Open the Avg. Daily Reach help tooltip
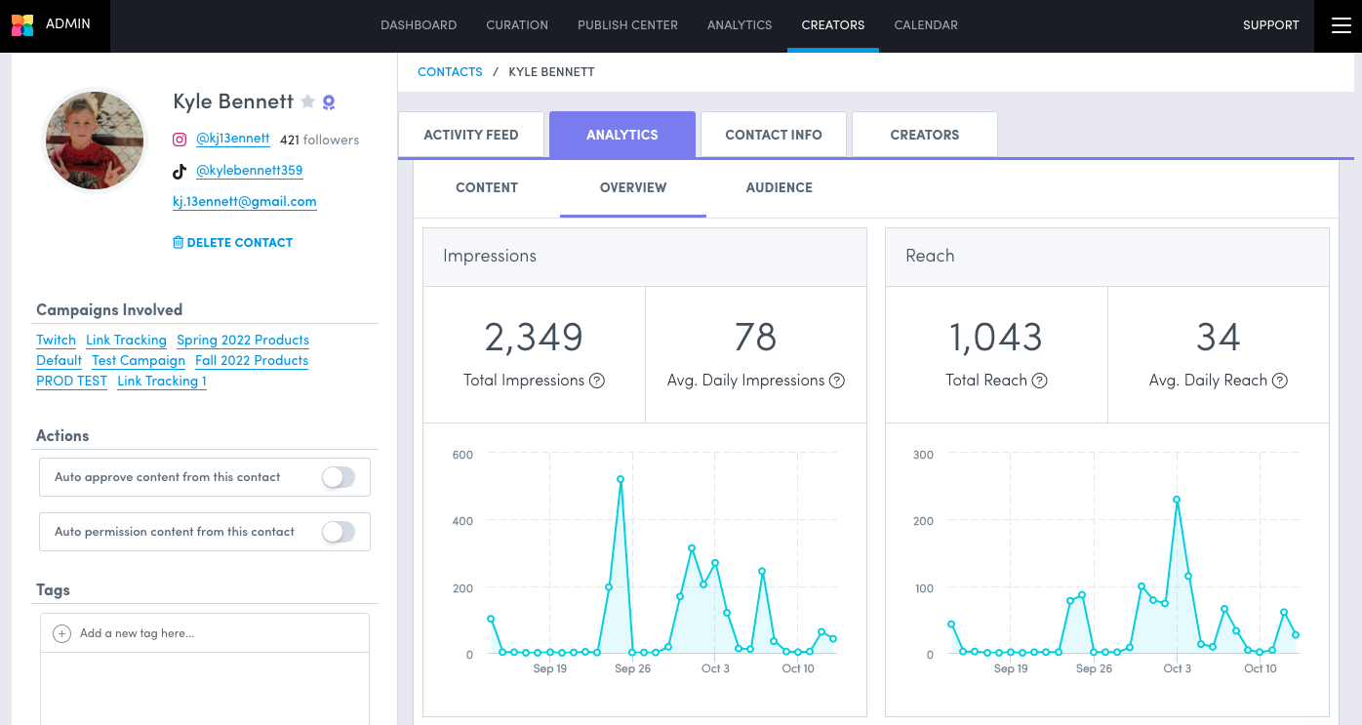Image resolution: width=1362 pixels, height=725 pixels. point(1279,381)
